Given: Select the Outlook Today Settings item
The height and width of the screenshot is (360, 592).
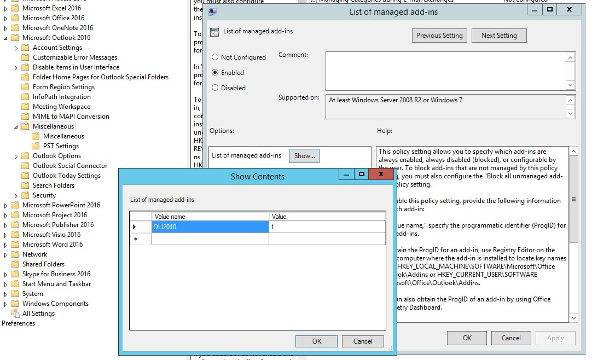Looking at the screenshot, I should click(67, 176).
